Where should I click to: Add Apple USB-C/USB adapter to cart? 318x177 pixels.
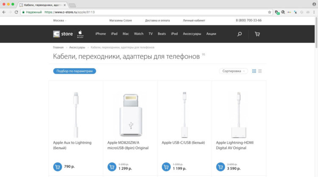(166, 167)
